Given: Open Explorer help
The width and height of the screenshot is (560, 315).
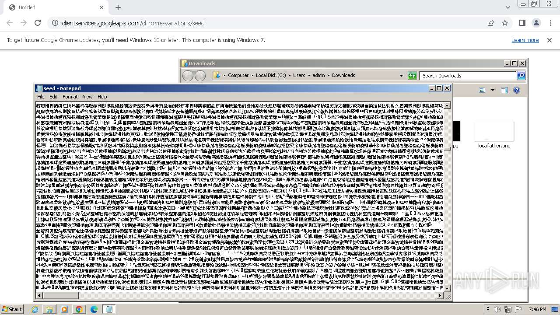Looking at the screenshot, I should (x=516, y=90).
